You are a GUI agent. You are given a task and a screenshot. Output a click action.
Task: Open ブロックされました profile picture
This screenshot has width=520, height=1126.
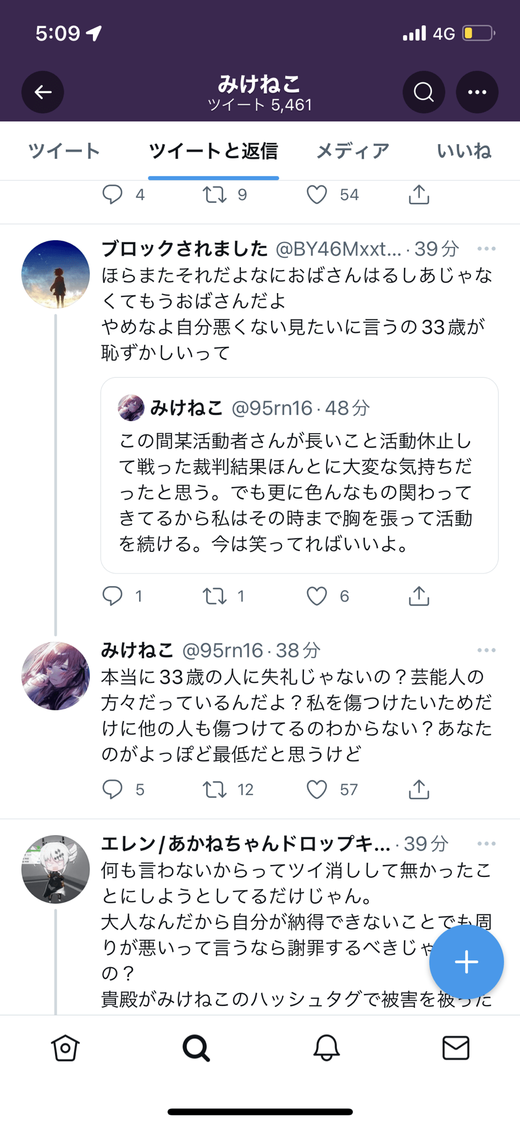(56, 274)
